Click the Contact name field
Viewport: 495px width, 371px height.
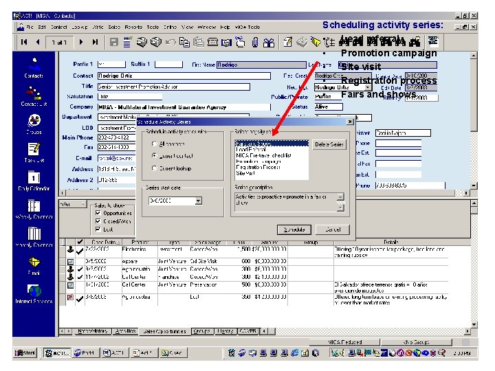point(184,76)
